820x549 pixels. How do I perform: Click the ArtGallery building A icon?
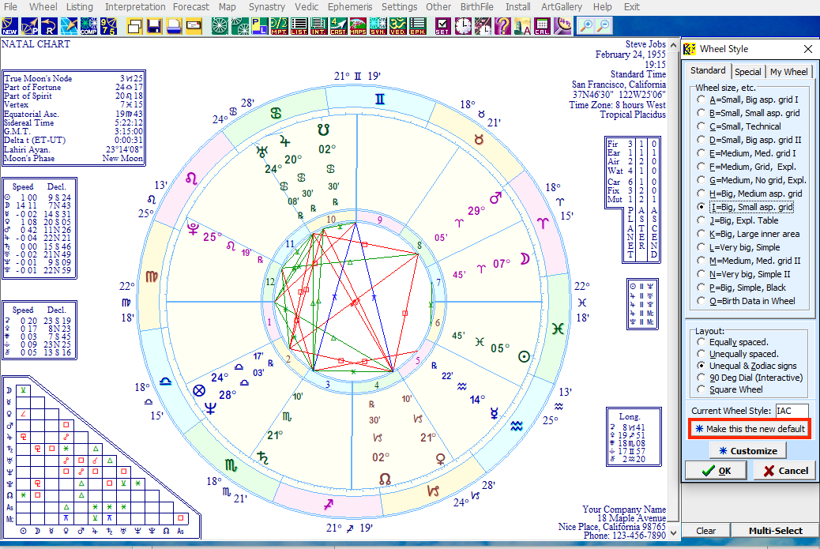tap(522, 25)
